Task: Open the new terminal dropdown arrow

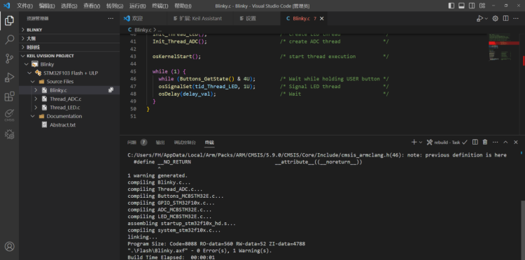Action: pyautogui.click(x=421, y=143)
